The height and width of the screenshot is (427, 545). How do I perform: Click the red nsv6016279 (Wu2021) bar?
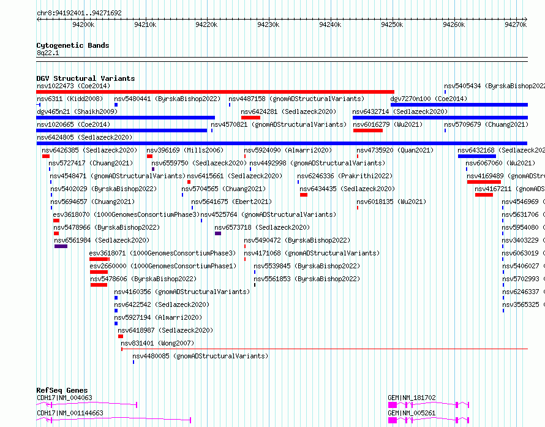click(x=368, y=130)
